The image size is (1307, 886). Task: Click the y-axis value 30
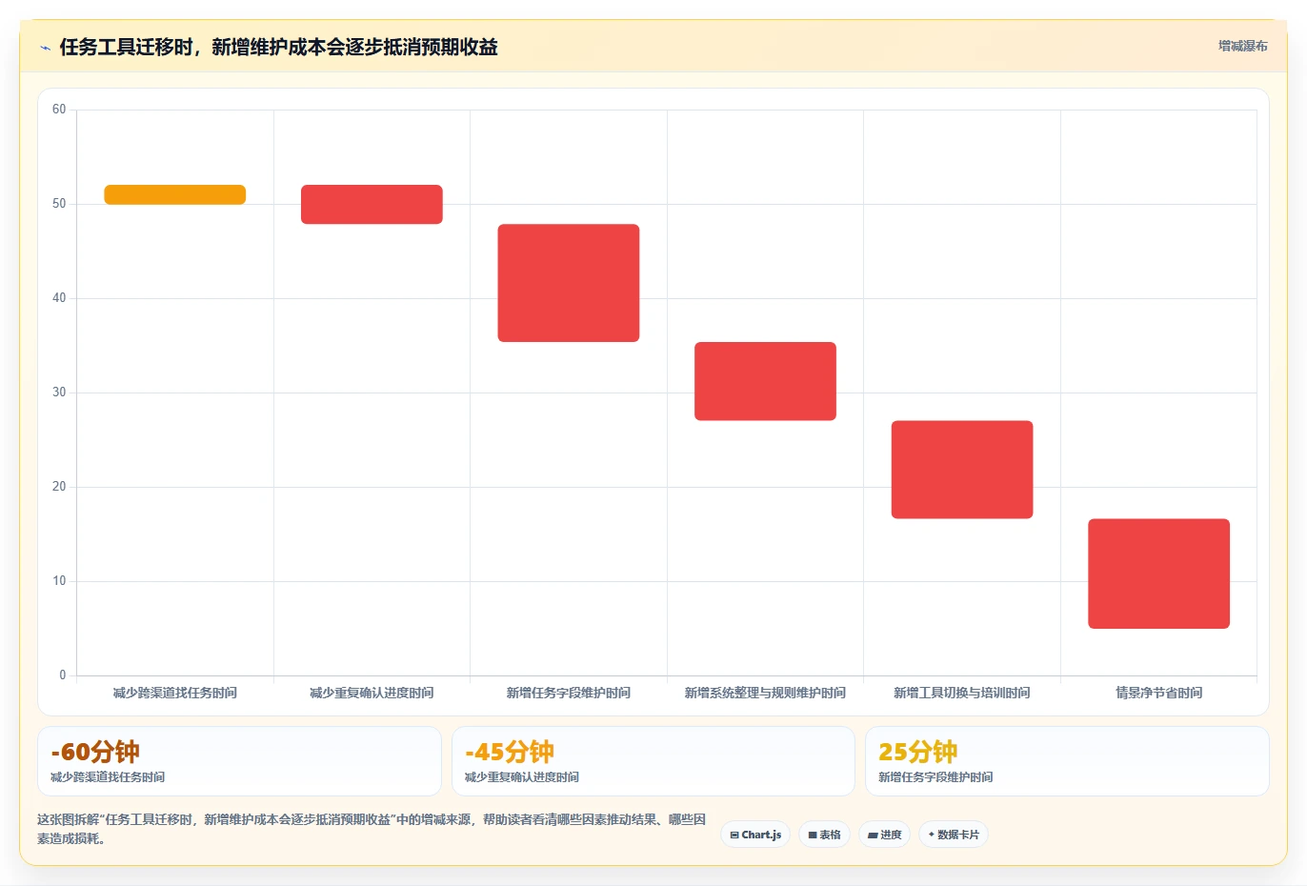tap(59, 393)
